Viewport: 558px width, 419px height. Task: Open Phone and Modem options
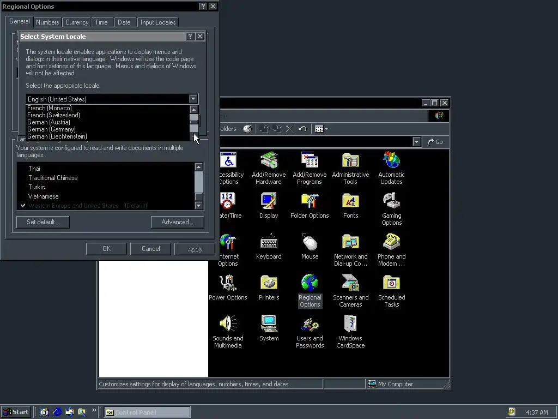point(391,250)
